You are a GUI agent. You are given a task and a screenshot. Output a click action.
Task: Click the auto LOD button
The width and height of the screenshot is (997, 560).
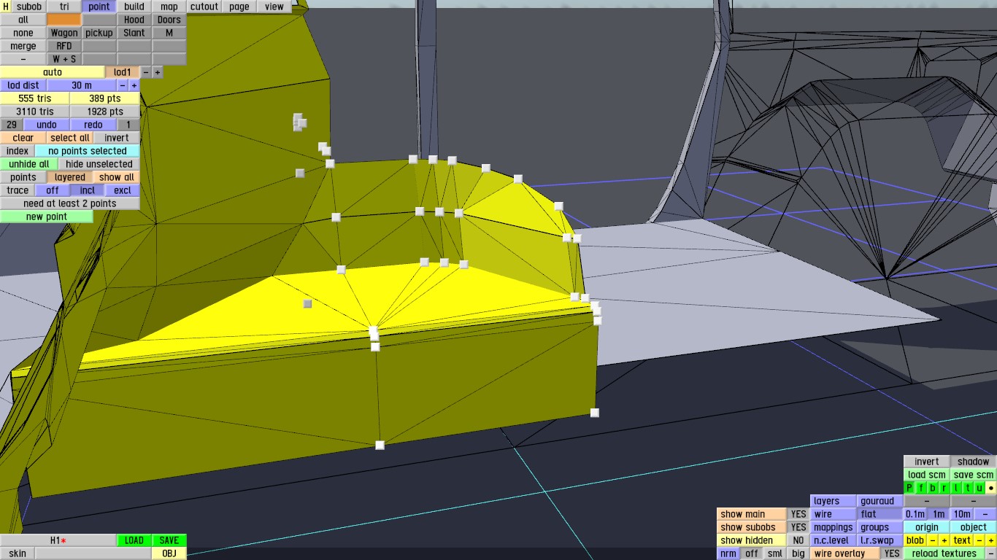pos(53,72)
